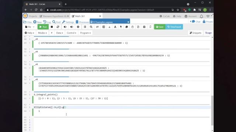This screenshot has width=236, height=132.
Task: Save the worksheet with green Save button
Action: 160,27
